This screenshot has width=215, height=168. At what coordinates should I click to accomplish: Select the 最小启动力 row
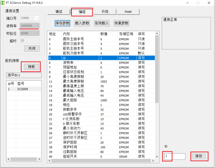coord(101,128)
